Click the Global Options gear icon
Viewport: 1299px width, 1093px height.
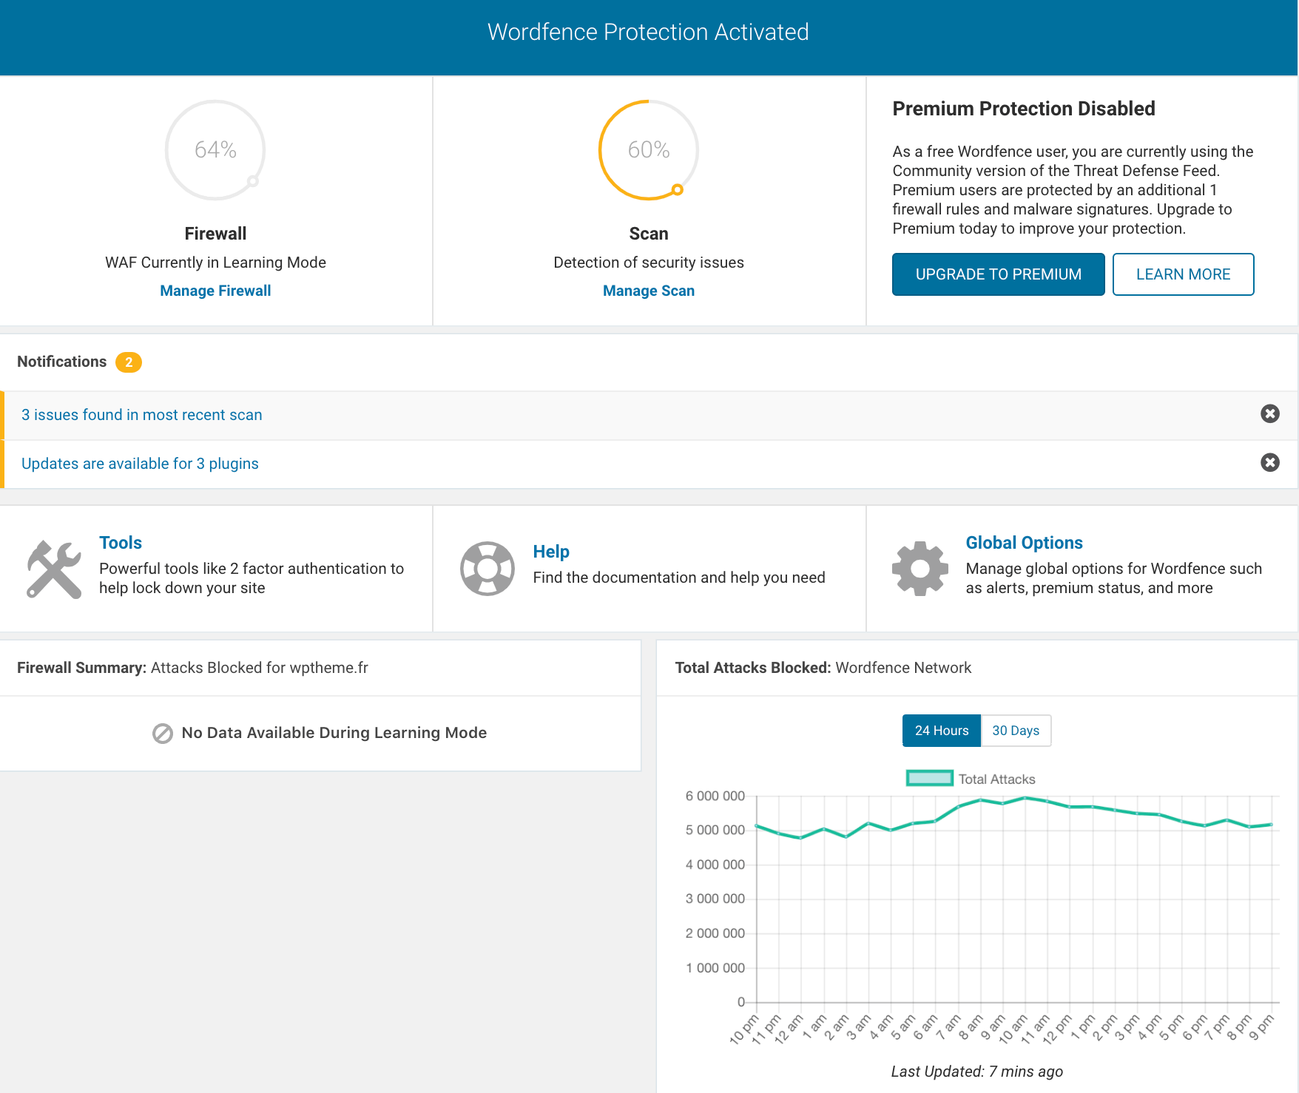(920, 569)
